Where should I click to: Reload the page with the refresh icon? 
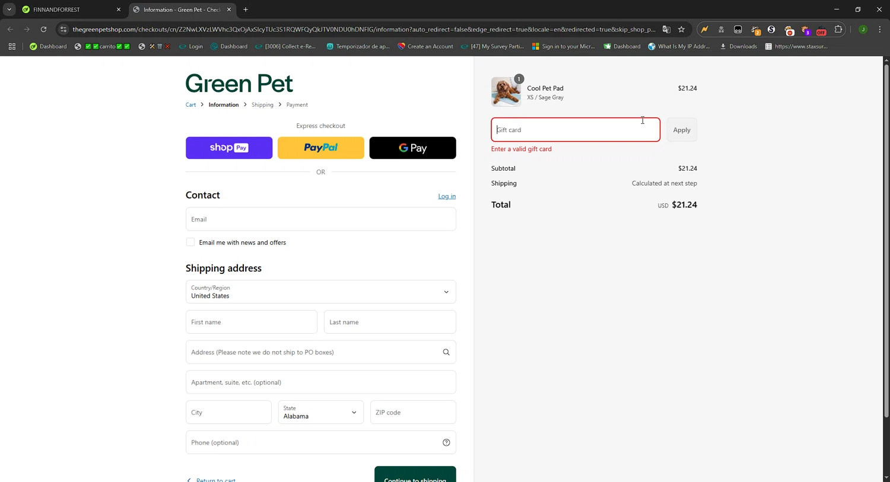tap(43, 29)
